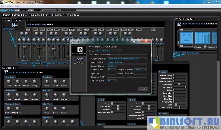The width and height of the screenshot is (221, 130).
Task: Open VST Paths settings page
Action: pyautogui.click(x=79, y=61)
